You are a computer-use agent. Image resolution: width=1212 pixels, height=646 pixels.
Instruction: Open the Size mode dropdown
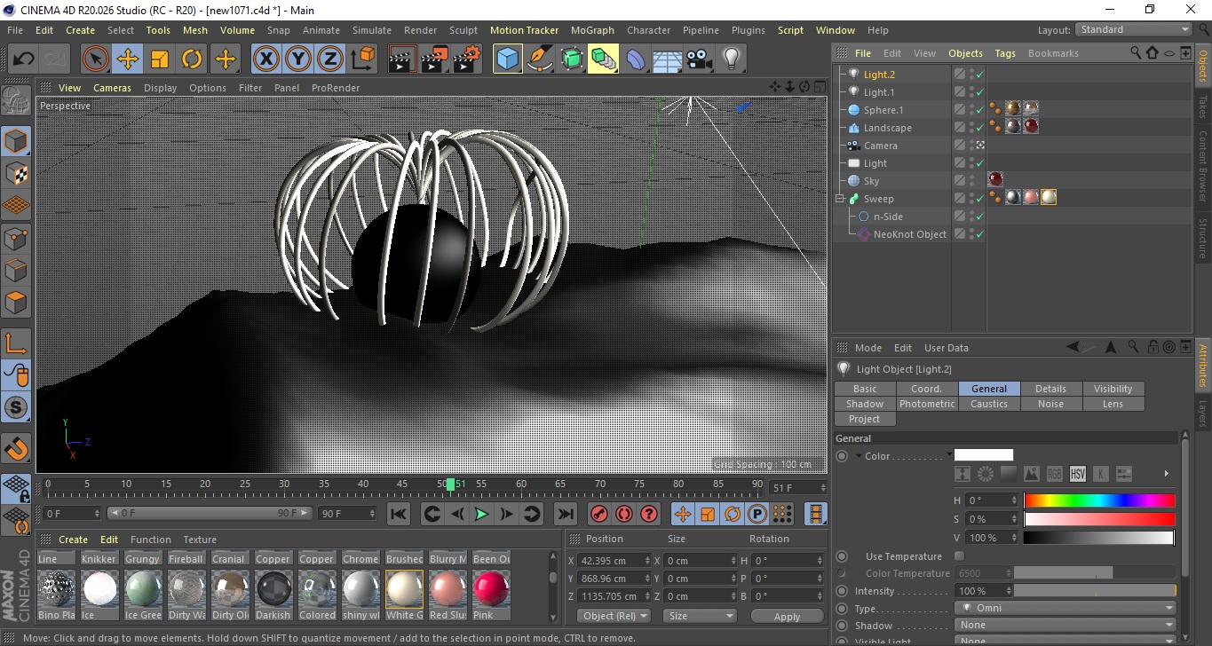tap(700, 616)
